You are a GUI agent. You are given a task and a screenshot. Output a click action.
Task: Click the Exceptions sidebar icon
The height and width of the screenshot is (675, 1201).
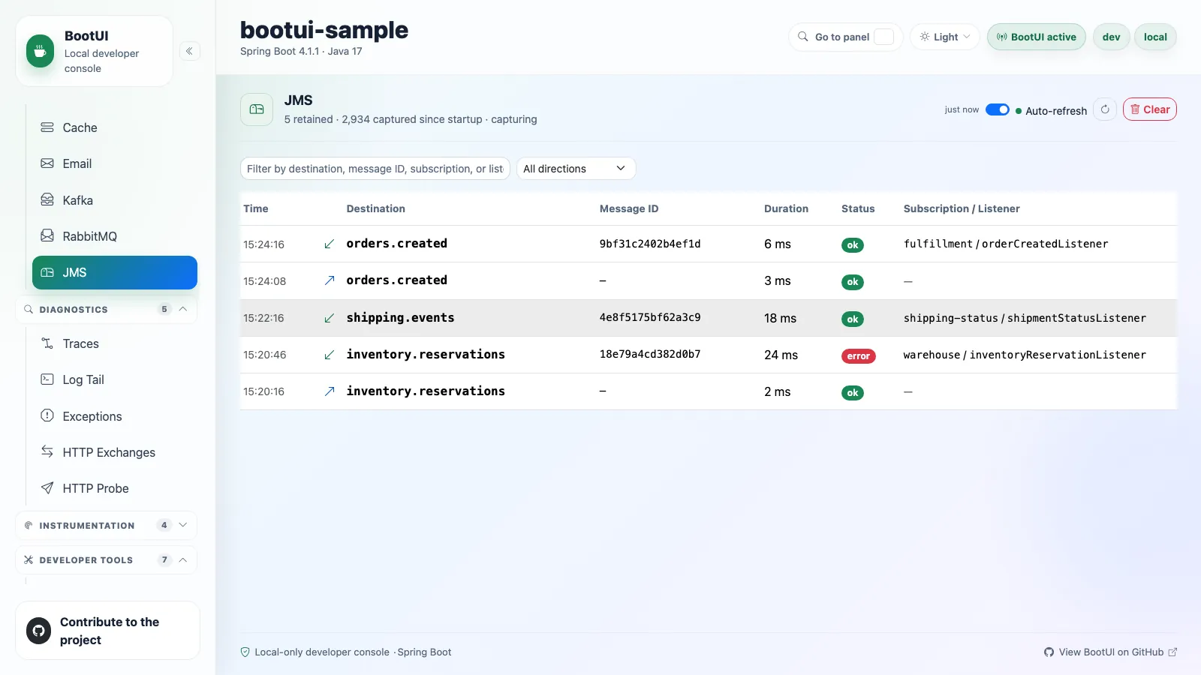pyautogui.click(x=47, y=415)
